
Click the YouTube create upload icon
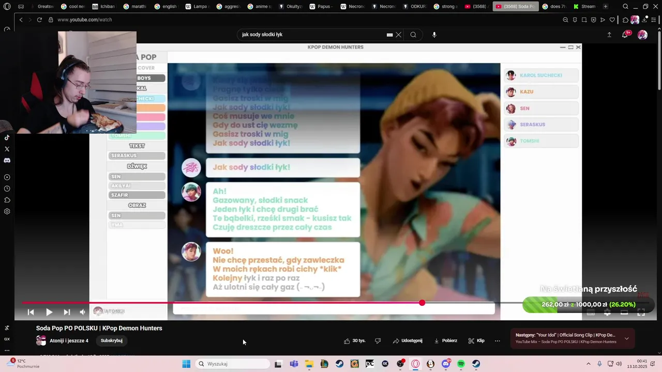609,35
